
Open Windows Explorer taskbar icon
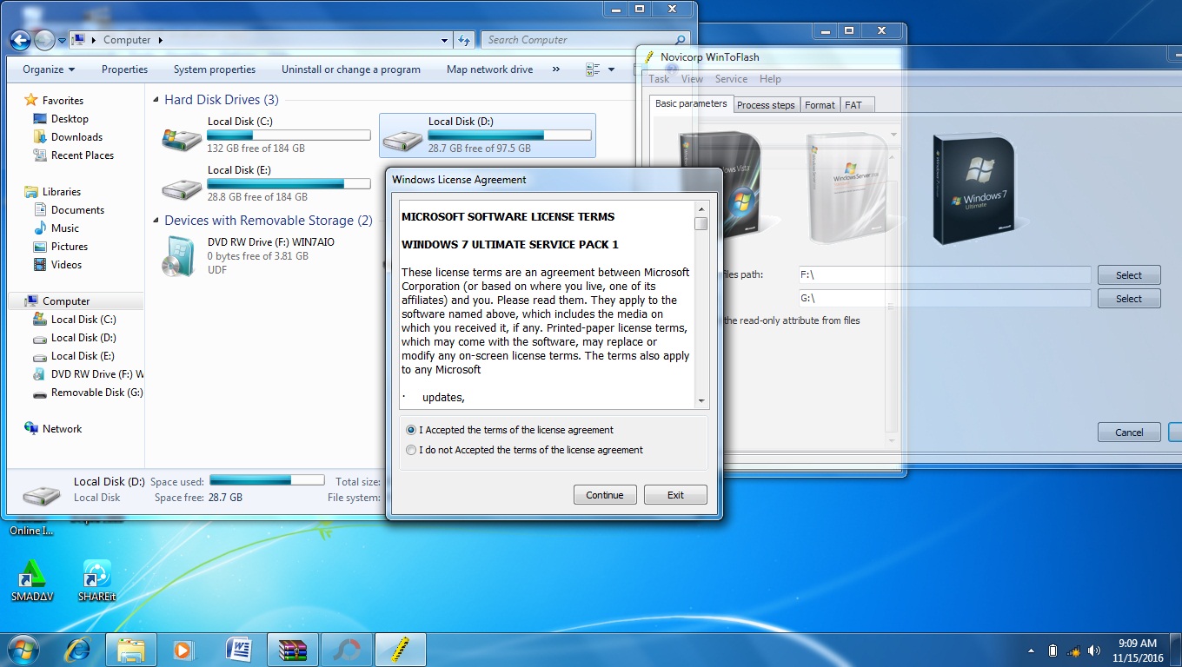(x=131, y=649)
